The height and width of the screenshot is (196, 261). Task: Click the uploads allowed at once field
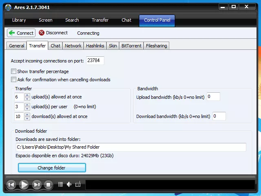point(19,97)
